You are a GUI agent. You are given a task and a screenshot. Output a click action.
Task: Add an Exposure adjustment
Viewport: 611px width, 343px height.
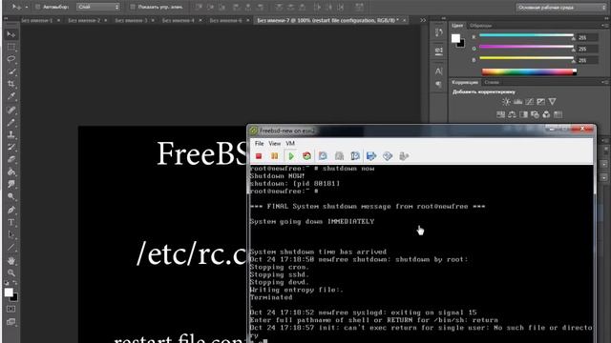541,102
